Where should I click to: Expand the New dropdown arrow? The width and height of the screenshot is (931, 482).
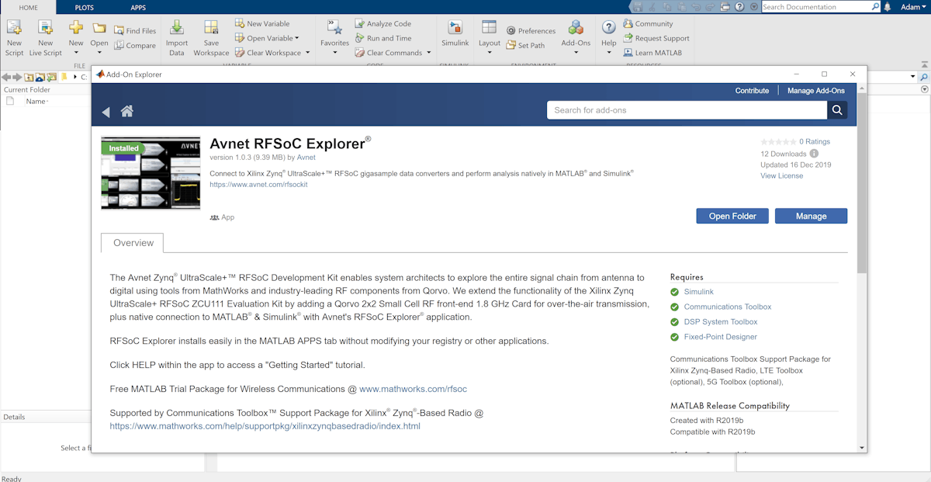[x=76, y=54]
